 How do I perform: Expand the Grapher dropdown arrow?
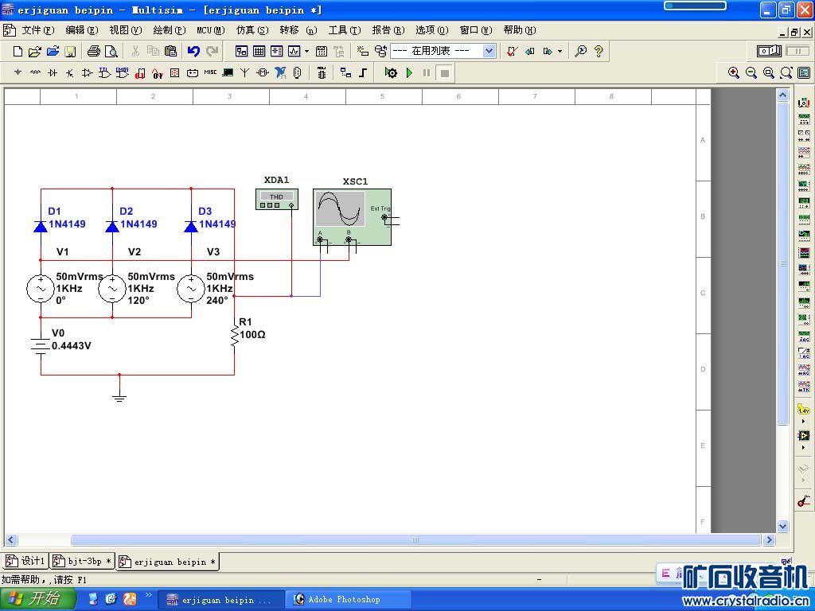click(306, 51)
